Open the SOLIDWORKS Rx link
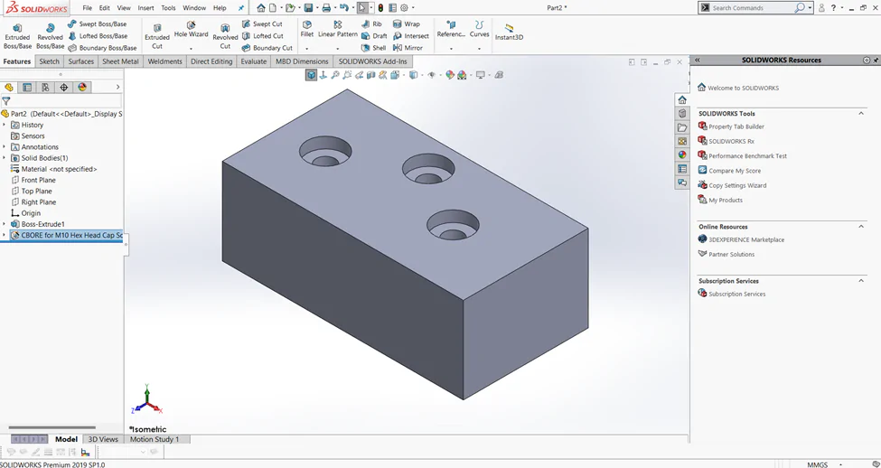The width and height of the screenshot is (881, 468). coord(726,141)
